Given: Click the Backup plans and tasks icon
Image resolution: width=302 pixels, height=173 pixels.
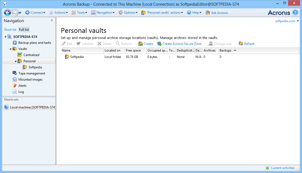Looking at the screenshot, I should (15, 42).
